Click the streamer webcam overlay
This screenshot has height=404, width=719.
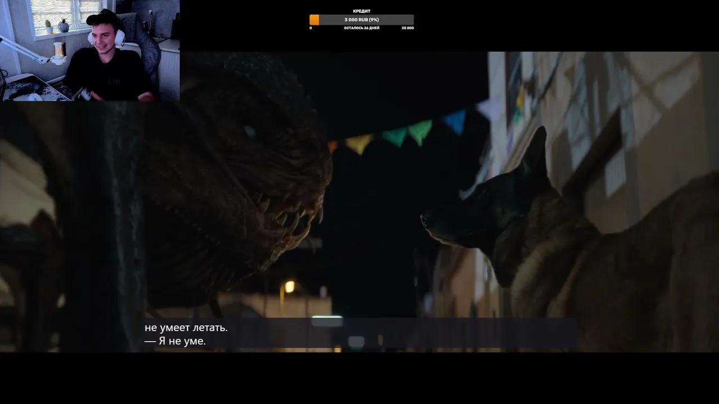point(90,50)
